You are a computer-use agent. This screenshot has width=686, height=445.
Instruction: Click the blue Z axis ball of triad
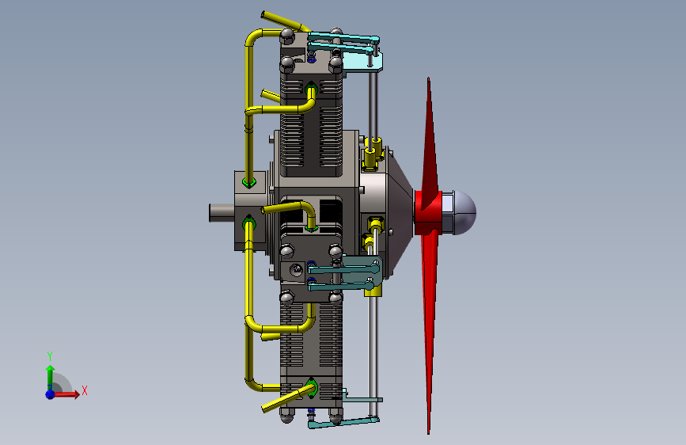point(51,394)
